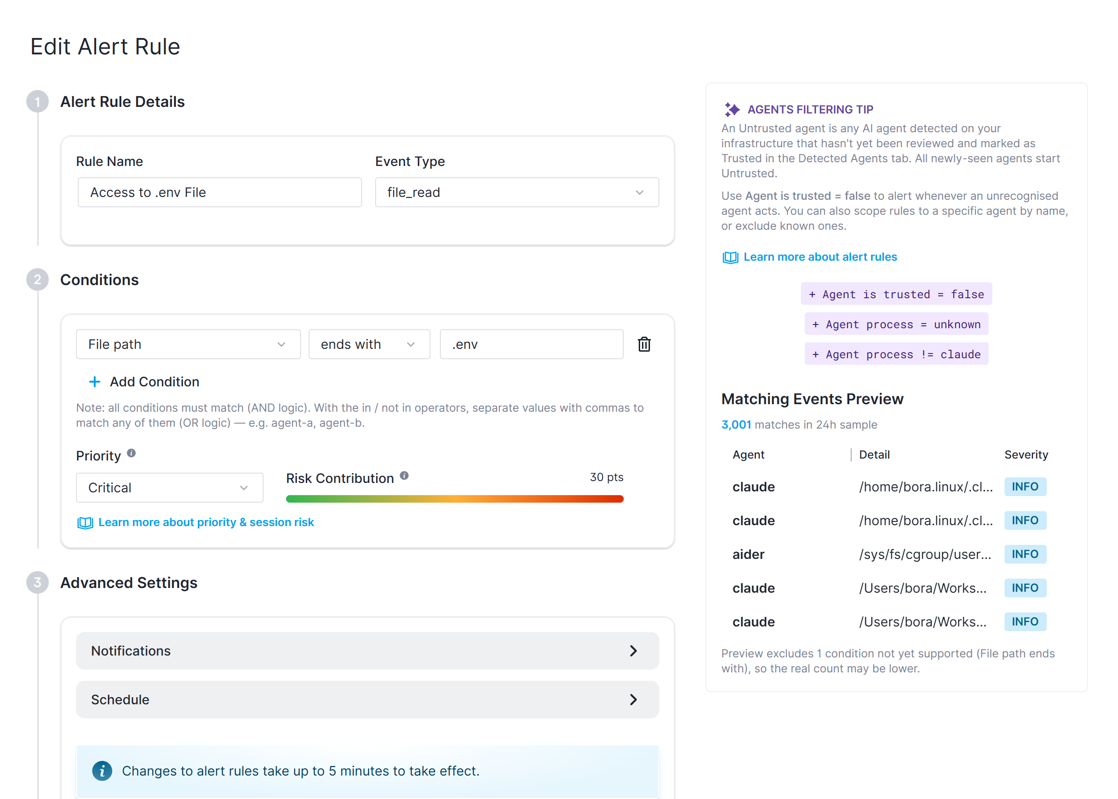
Task: Open Learn more about alert rules link
Action: click(820, 257)
